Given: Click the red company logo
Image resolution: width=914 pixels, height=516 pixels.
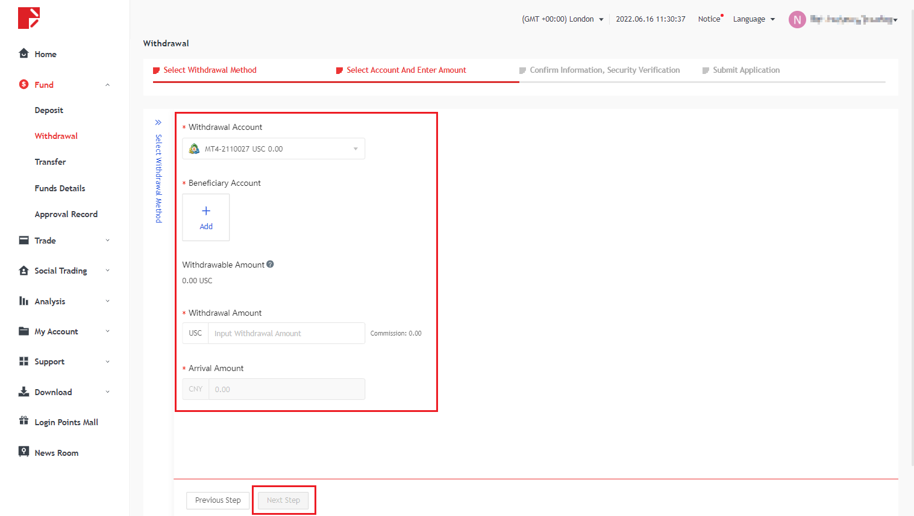Looking at the screenshot, I should pyautogui.click(x=29, y=18).
